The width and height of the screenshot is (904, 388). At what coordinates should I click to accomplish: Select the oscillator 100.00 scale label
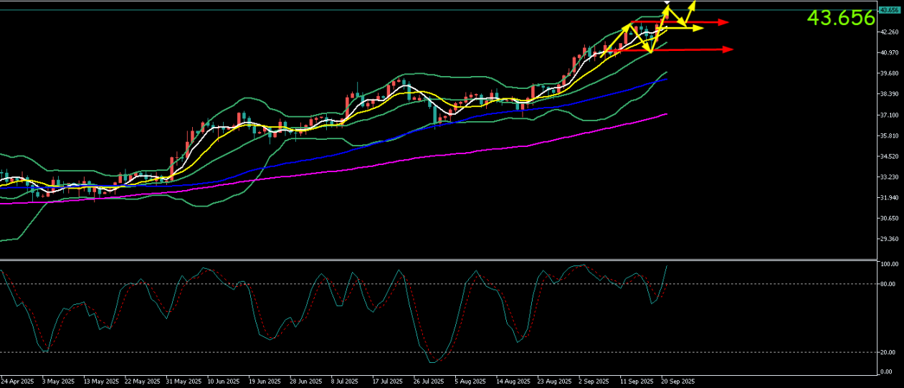[x=890, y=265]
